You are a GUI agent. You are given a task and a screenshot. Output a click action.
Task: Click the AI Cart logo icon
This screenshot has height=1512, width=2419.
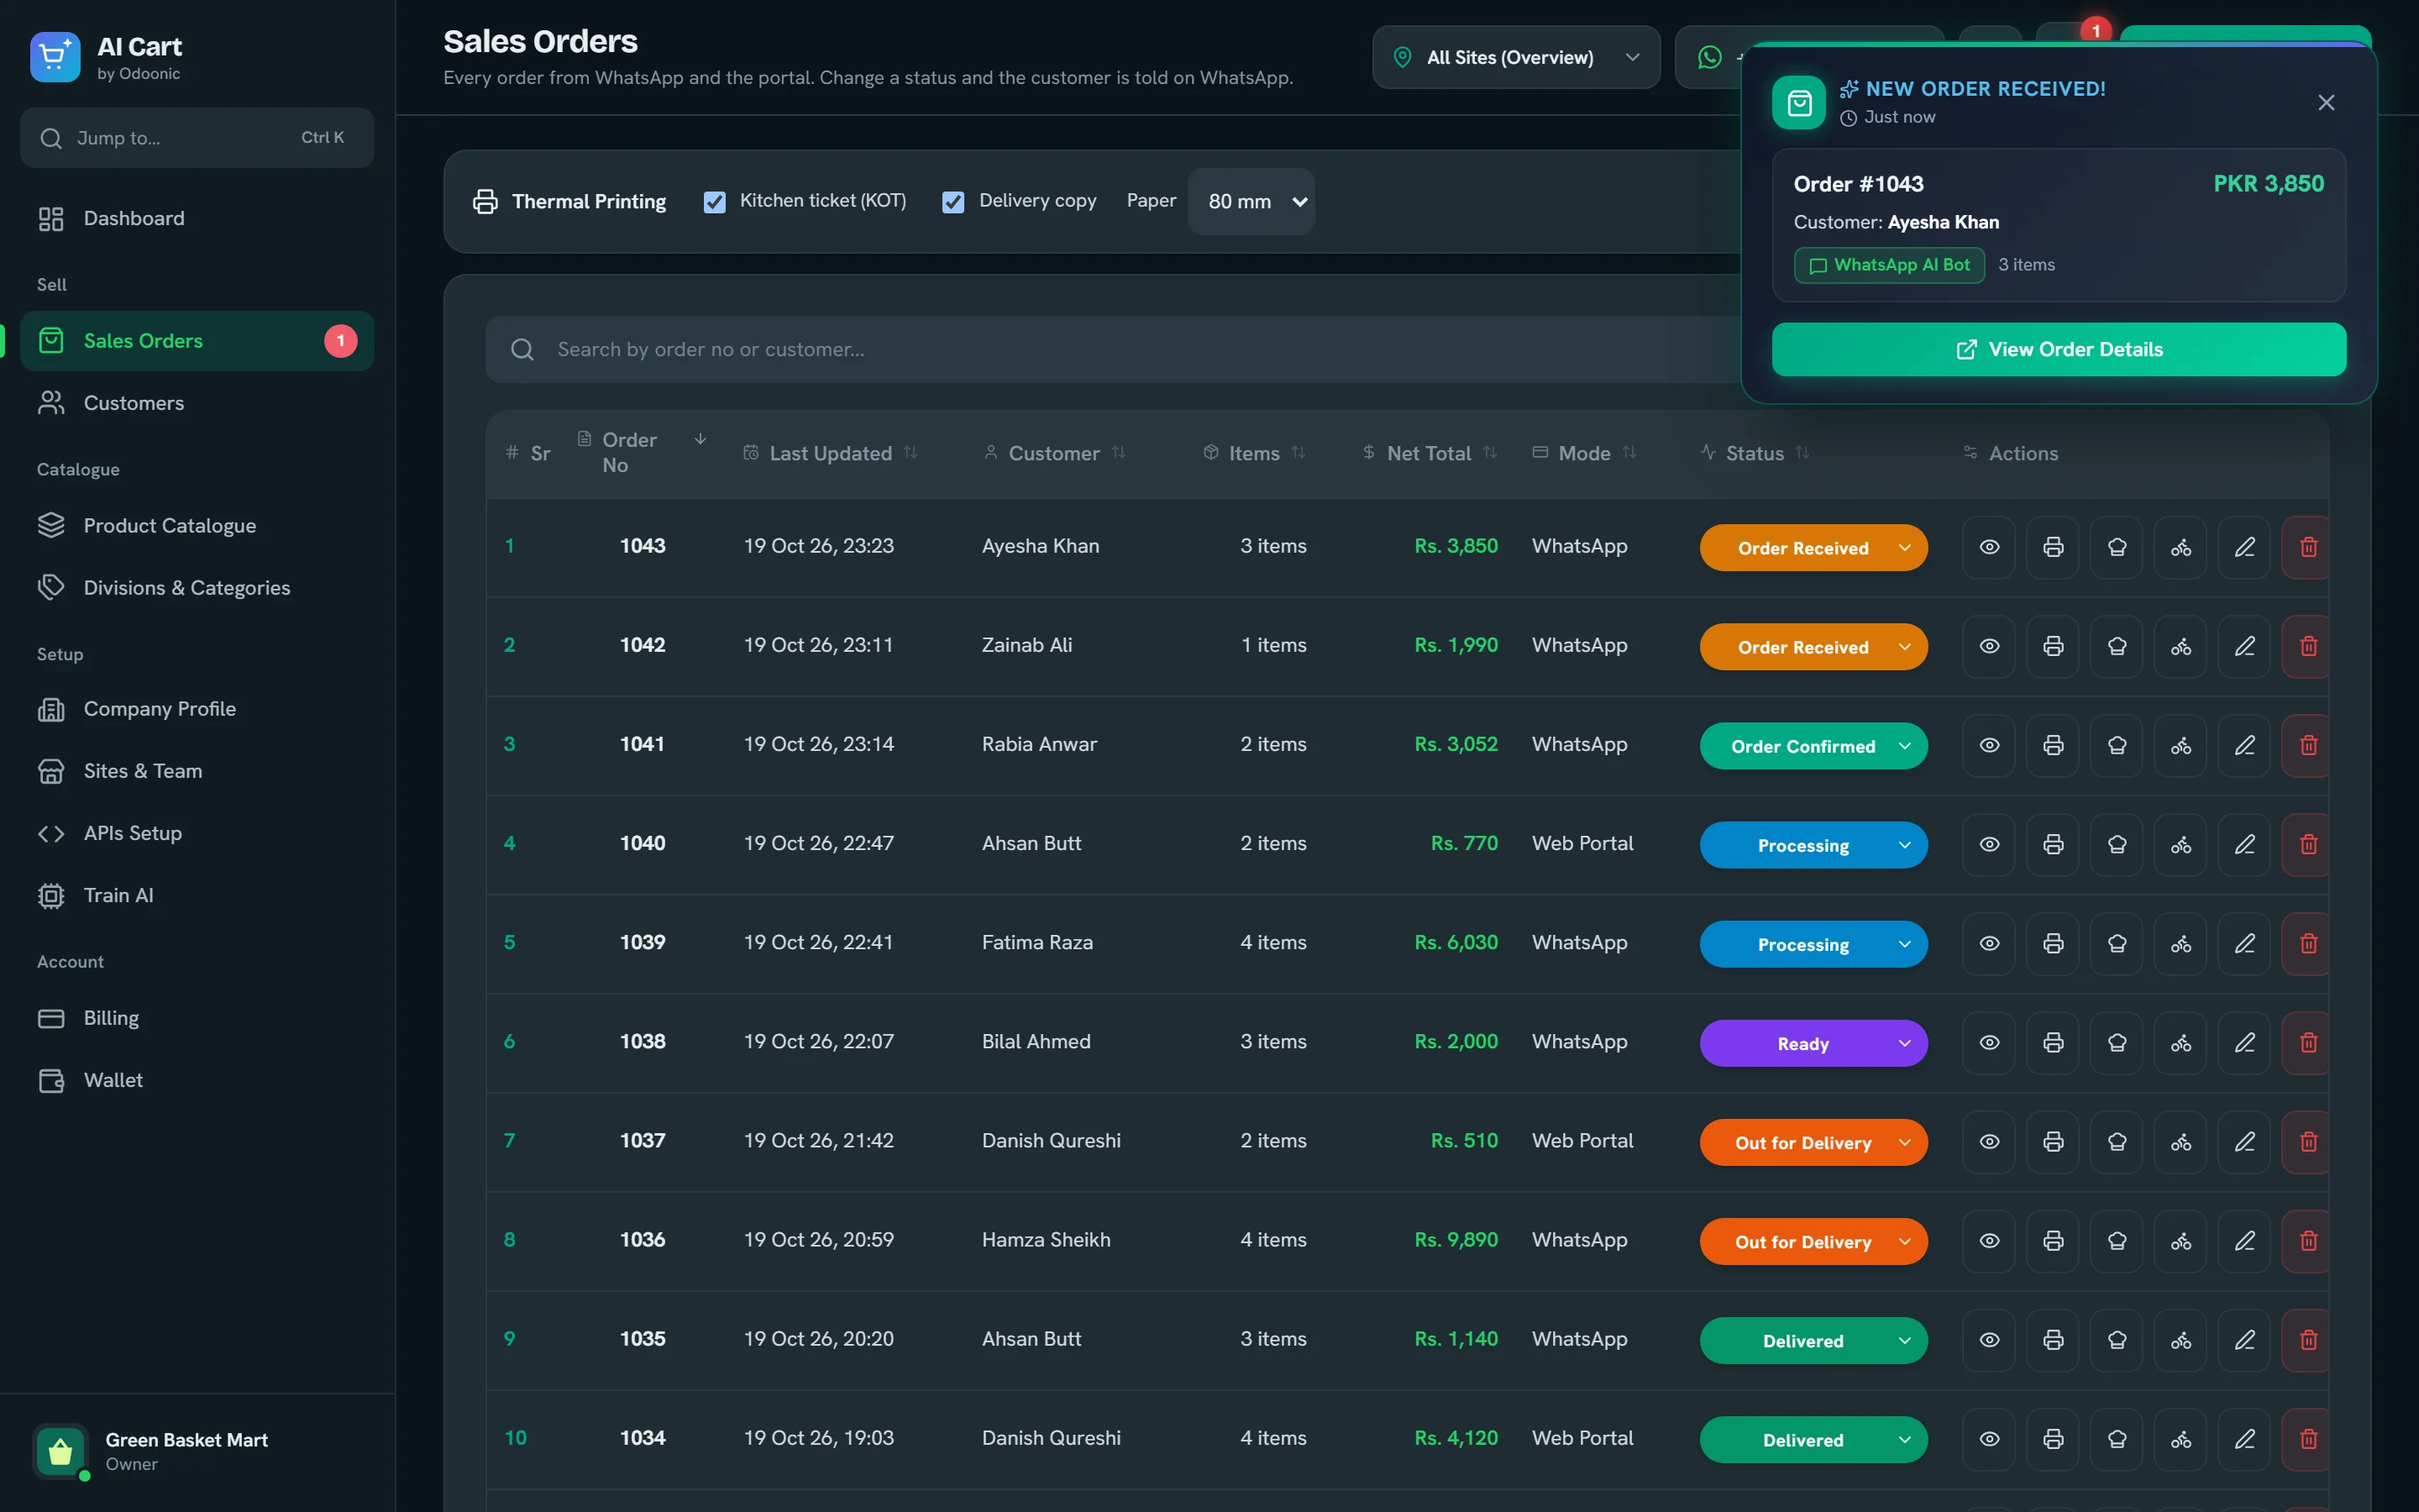[x=55, y=57]
